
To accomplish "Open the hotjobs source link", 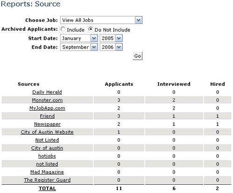I will 47,156.
